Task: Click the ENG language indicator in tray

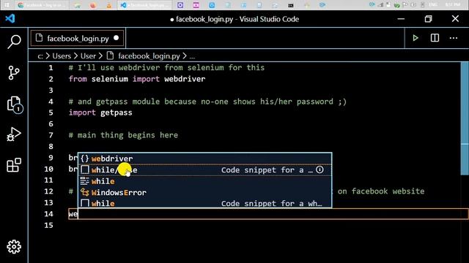Action: [x=433, y=5]
